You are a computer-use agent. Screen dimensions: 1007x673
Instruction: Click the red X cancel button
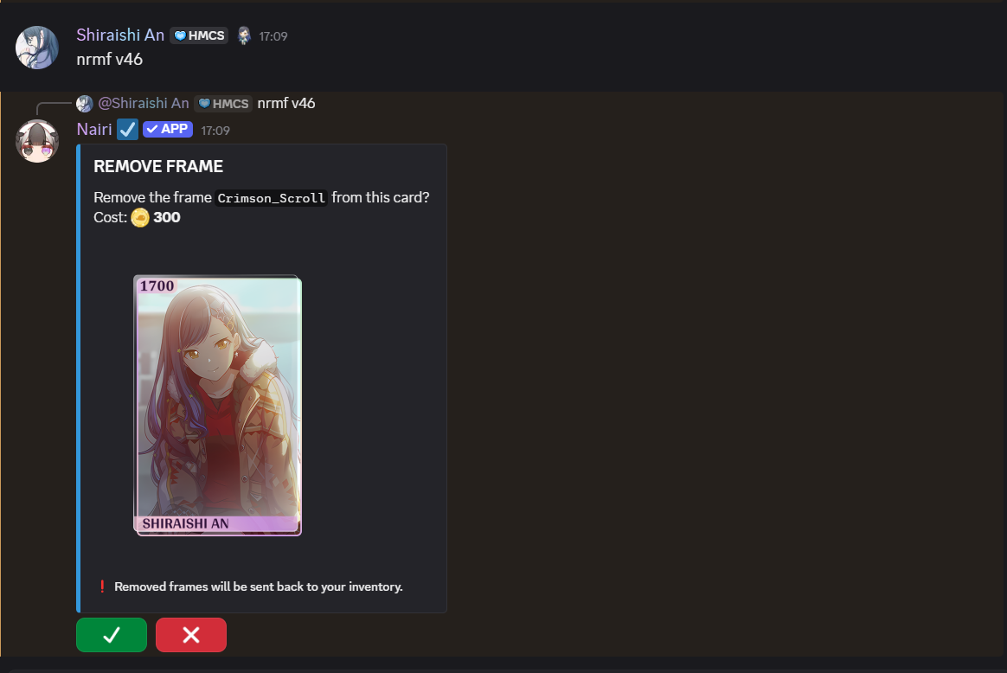[x=191, y=635]
